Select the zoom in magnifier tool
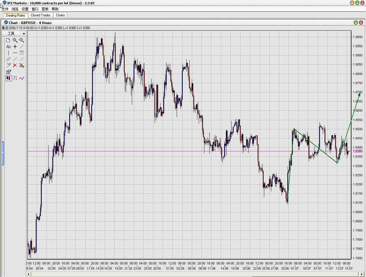The height and width of the screenshot is (277, 366). 15,40
